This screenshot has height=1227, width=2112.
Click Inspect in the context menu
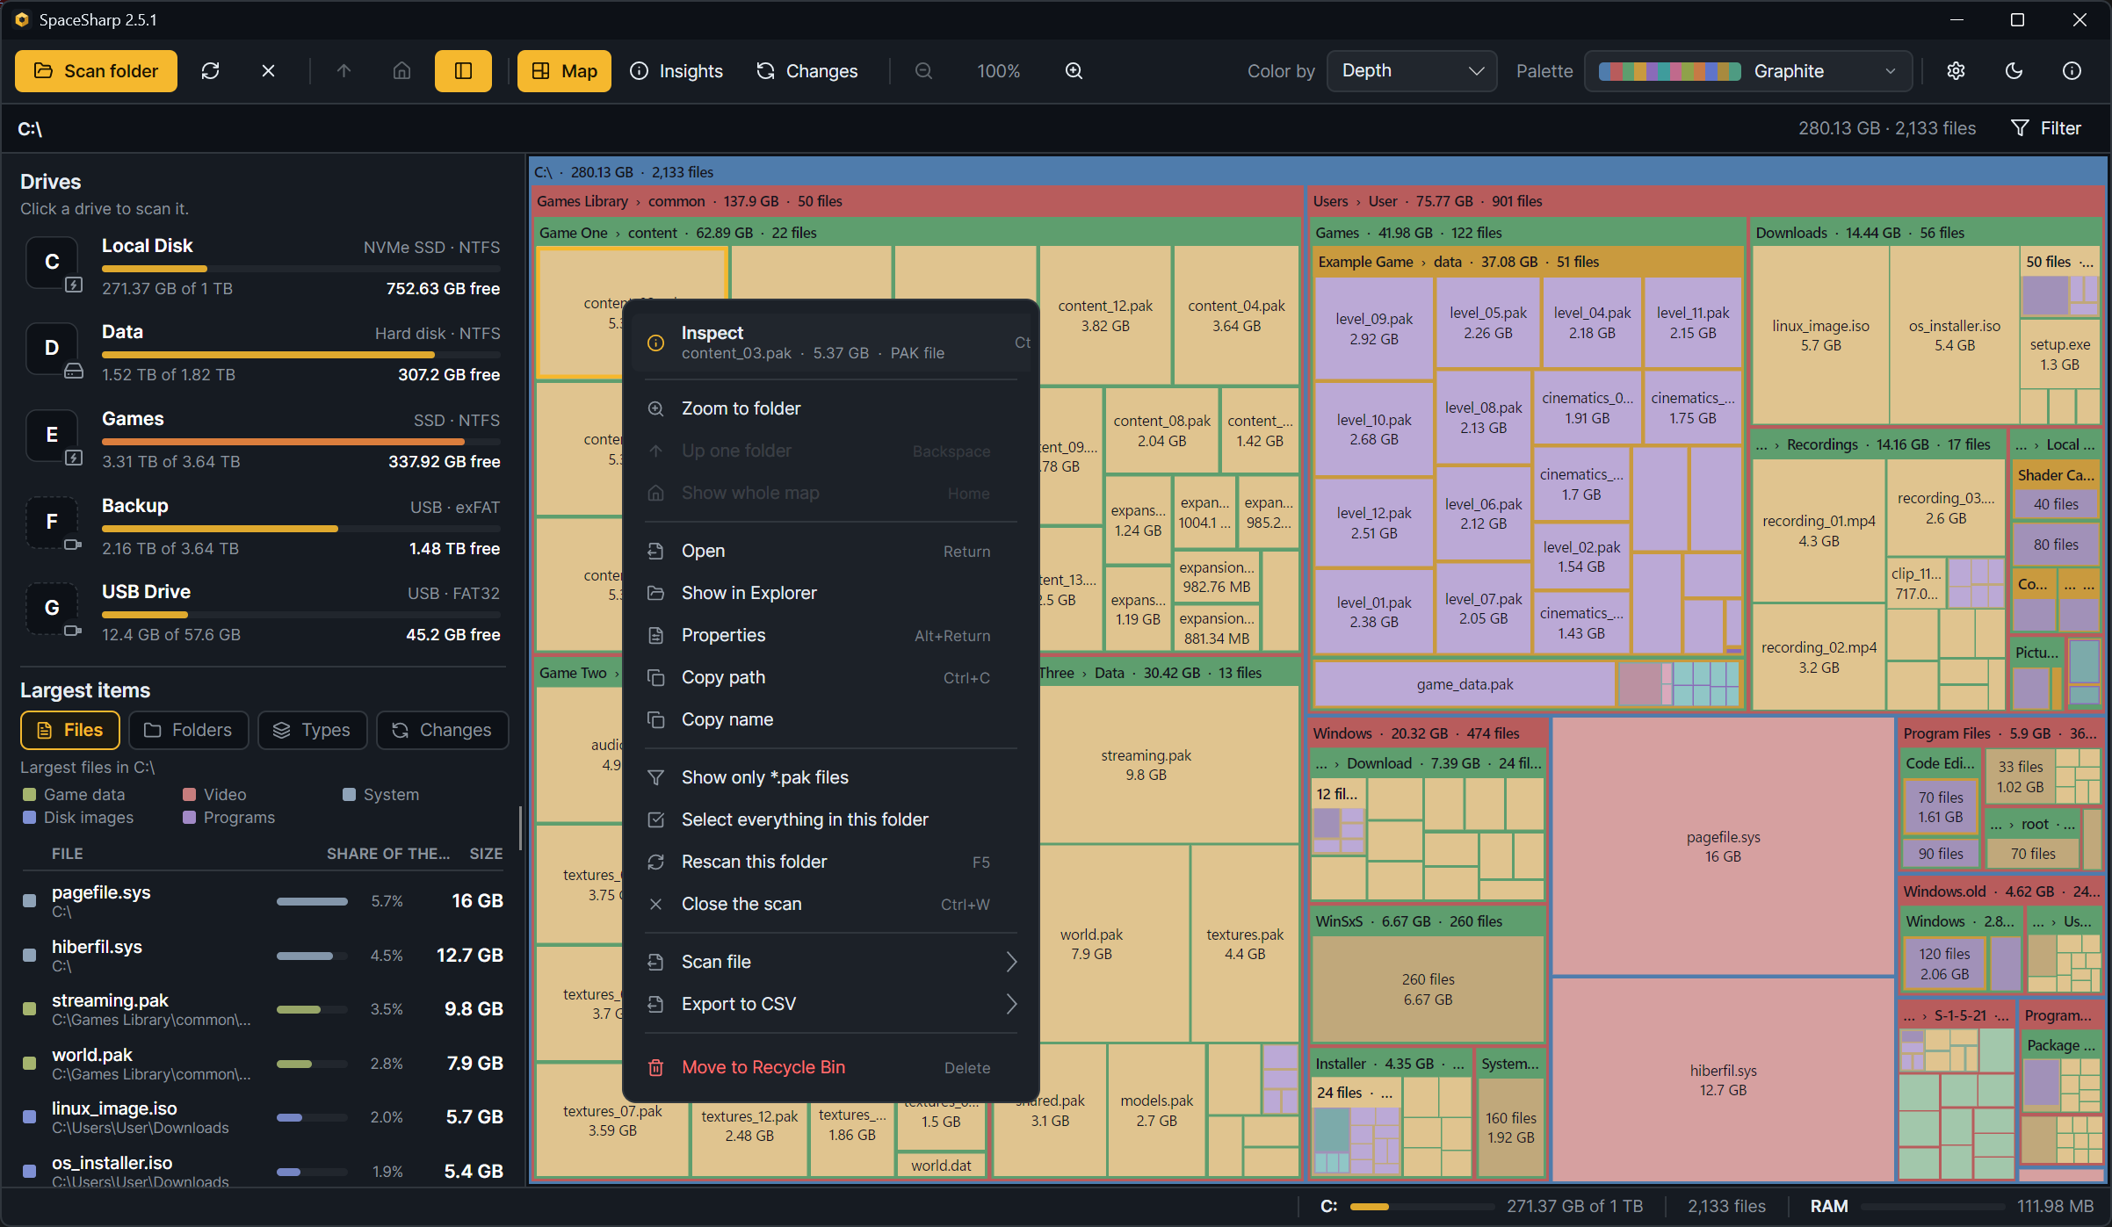[x=830, y=343]
